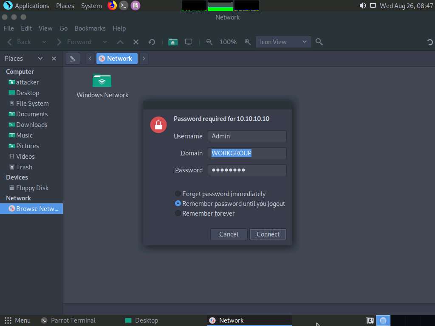
Task: Open the Icon View dropdown
Action: (283, 42)
